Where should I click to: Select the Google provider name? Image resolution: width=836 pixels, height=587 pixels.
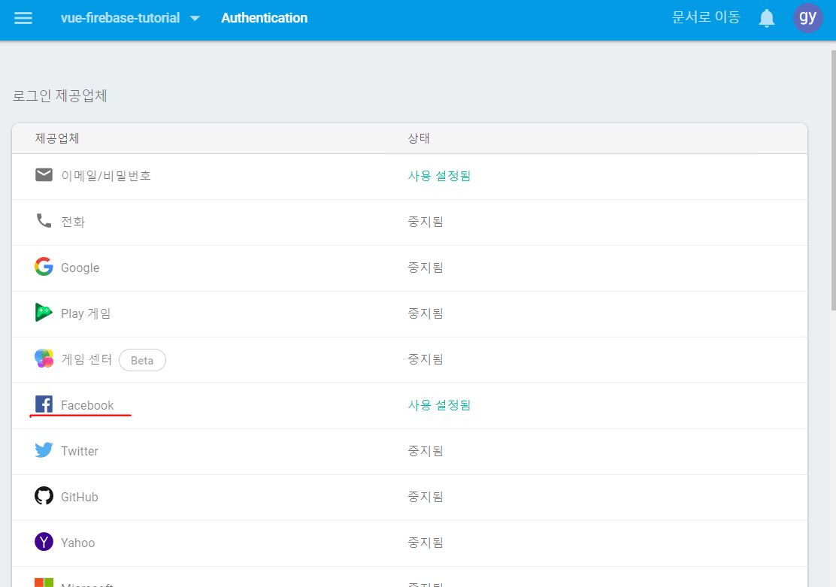pyautogui.click(x=80, y=268)
